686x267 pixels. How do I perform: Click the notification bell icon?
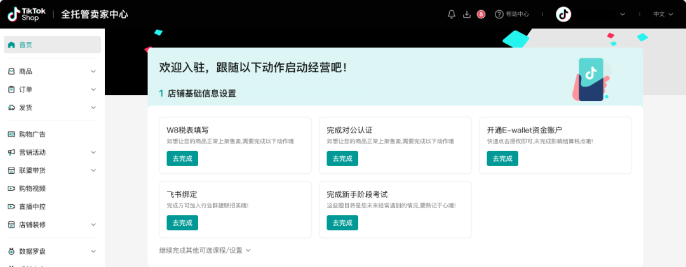452,14
